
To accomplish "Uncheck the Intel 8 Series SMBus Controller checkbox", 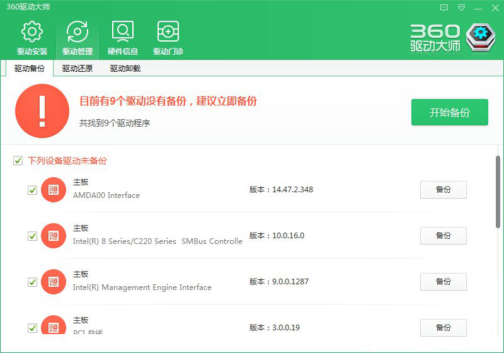I will (33, 236).
